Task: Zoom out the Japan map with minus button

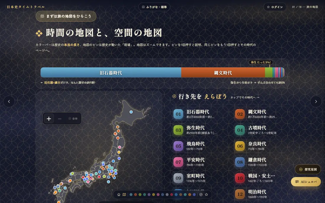Action: (x=60, y=119)
